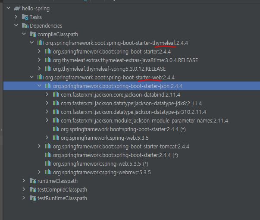The height and width of the screenshot is (220, 260).
Task: Click library icon of thymeleaf-spring5
Action: pos(48,69)
